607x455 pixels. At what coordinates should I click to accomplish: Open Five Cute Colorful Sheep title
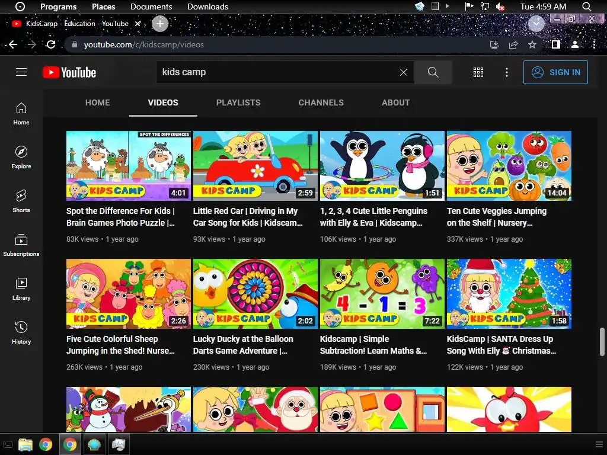point(120,345)
